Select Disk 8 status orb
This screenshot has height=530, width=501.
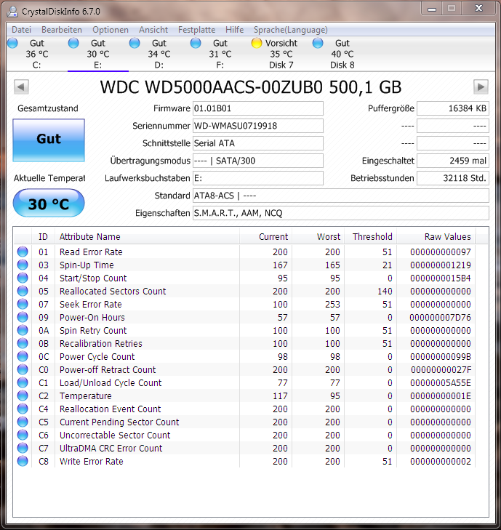point(318,43)
